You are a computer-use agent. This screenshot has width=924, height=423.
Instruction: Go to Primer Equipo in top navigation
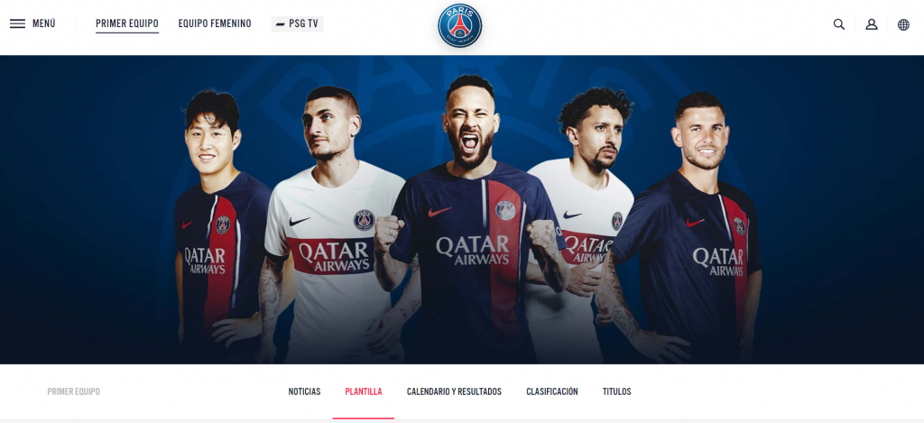tap(126, 24)
